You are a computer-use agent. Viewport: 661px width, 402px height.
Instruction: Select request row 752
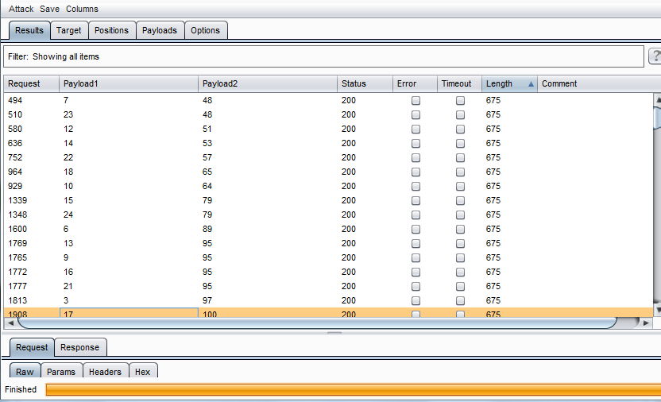328,157
